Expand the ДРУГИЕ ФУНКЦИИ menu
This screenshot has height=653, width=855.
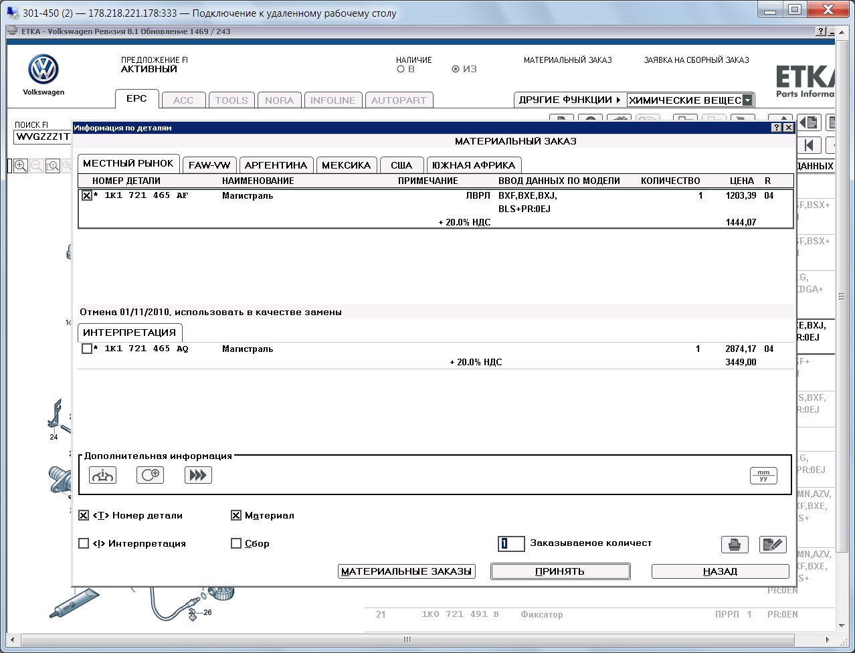(x=570, y=100)
